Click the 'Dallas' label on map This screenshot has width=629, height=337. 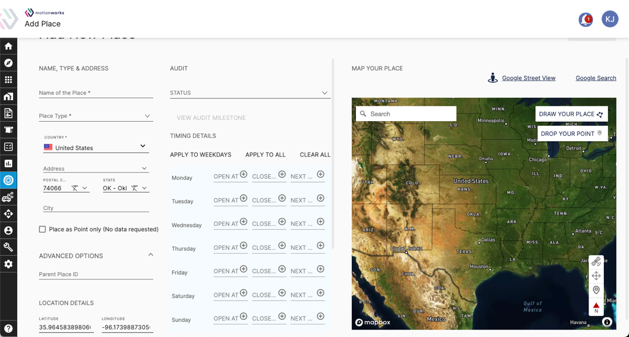point(488,239)
